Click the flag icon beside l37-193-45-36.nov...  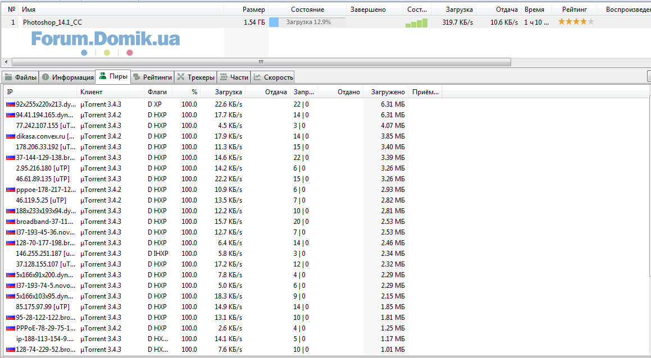coord(11,232)
